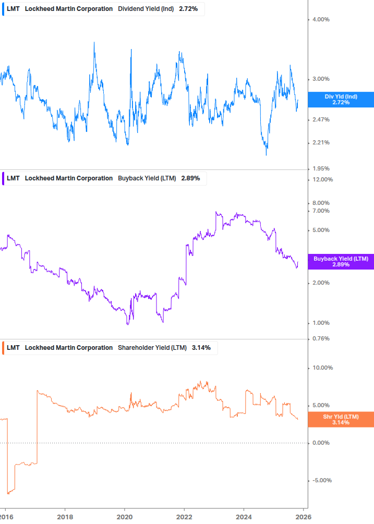
Task: Click the orange 'Shr Yld (LTM)' axis value tag
Action: [x=341, y=419]
